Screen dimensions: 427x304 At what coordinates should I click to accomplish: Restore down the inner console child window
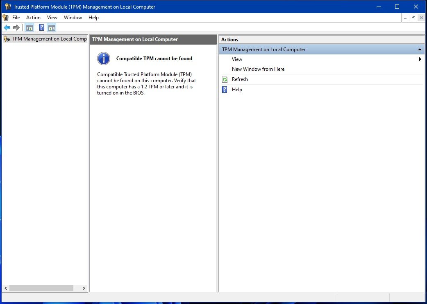413,18
